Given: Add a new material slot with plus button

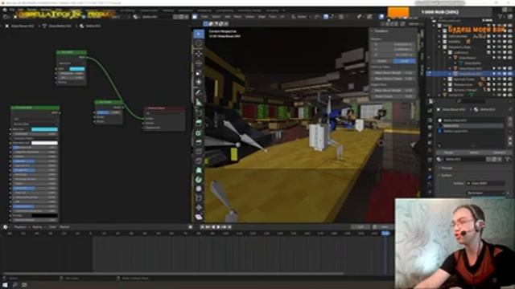Looking at the screenshot, I should pos(510,120).
